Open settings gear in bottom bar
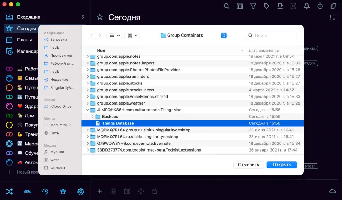 [x=81, y=191]
